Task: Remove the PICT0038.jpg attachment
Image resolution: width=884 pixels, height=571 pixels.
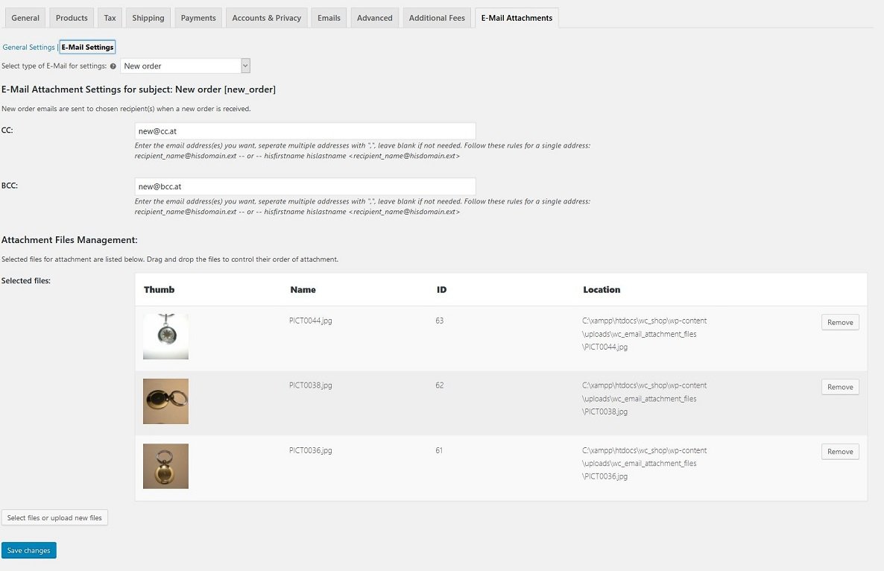Action: click(x=839, y=387)
